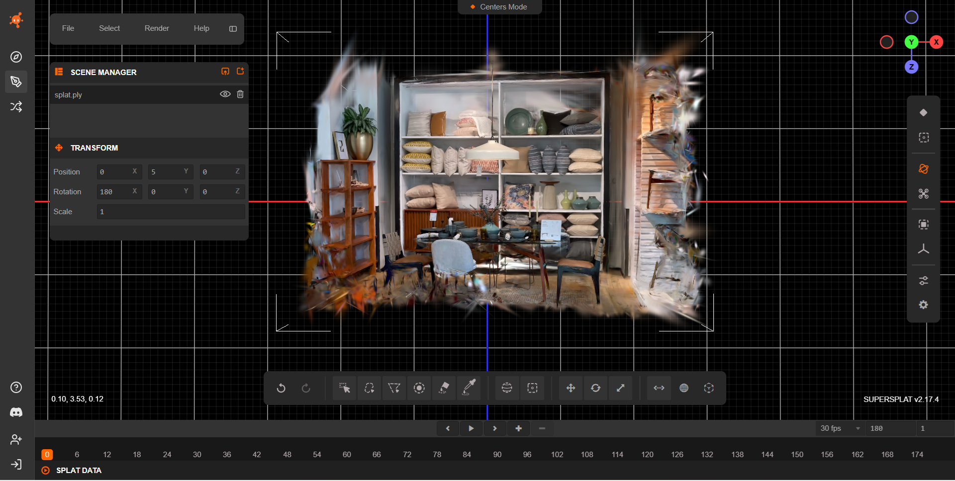Screen dimensions: 955x481
Task: Hide splat.ply with the eye icon
Action: 225,94
